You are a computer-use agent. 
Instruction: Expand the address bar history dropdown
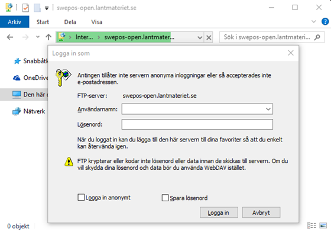click(x=200, y=38)
